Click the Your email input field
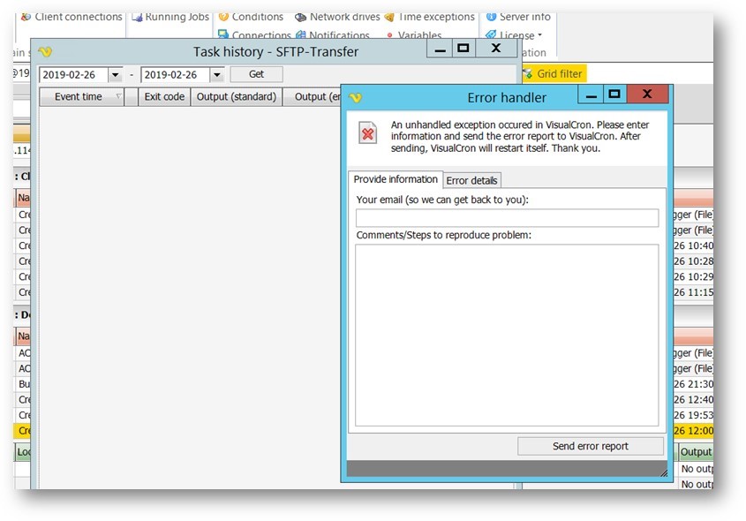 (x=507, y=218)
